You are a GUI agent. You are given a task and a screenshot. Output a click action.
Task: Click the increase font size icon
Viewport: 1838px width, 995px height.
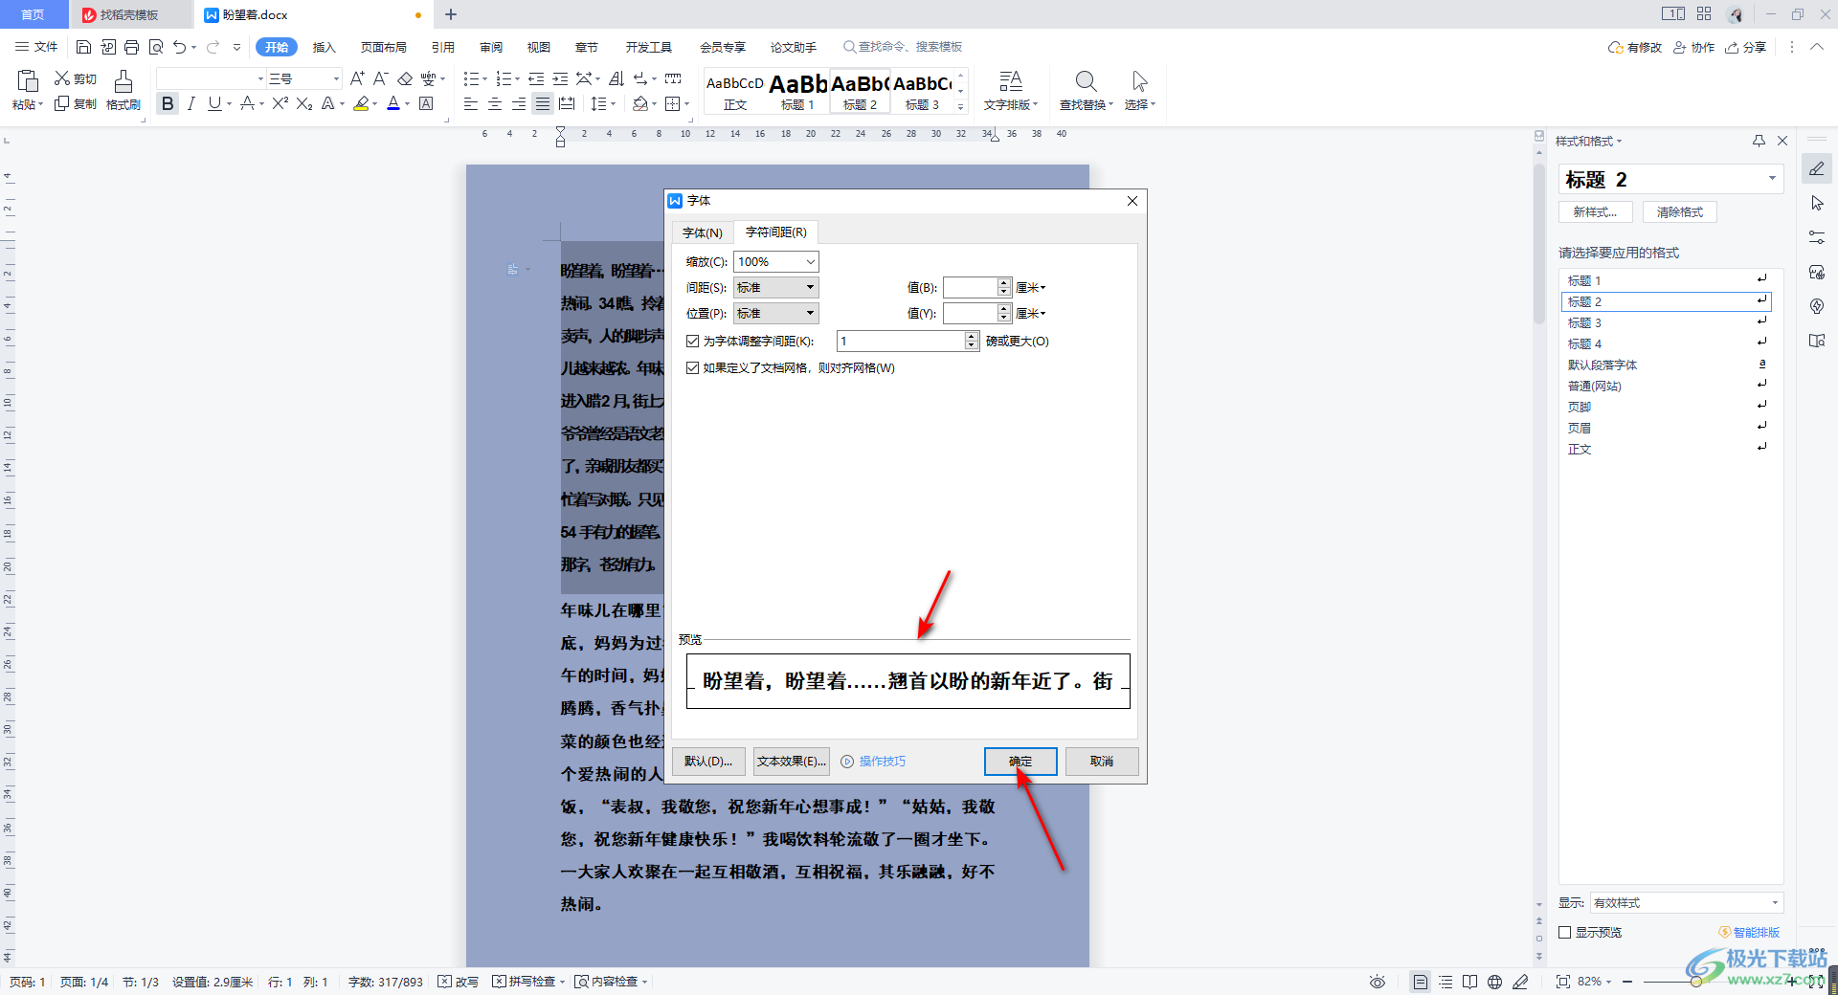pyautogui.click(x=357, y=78)
